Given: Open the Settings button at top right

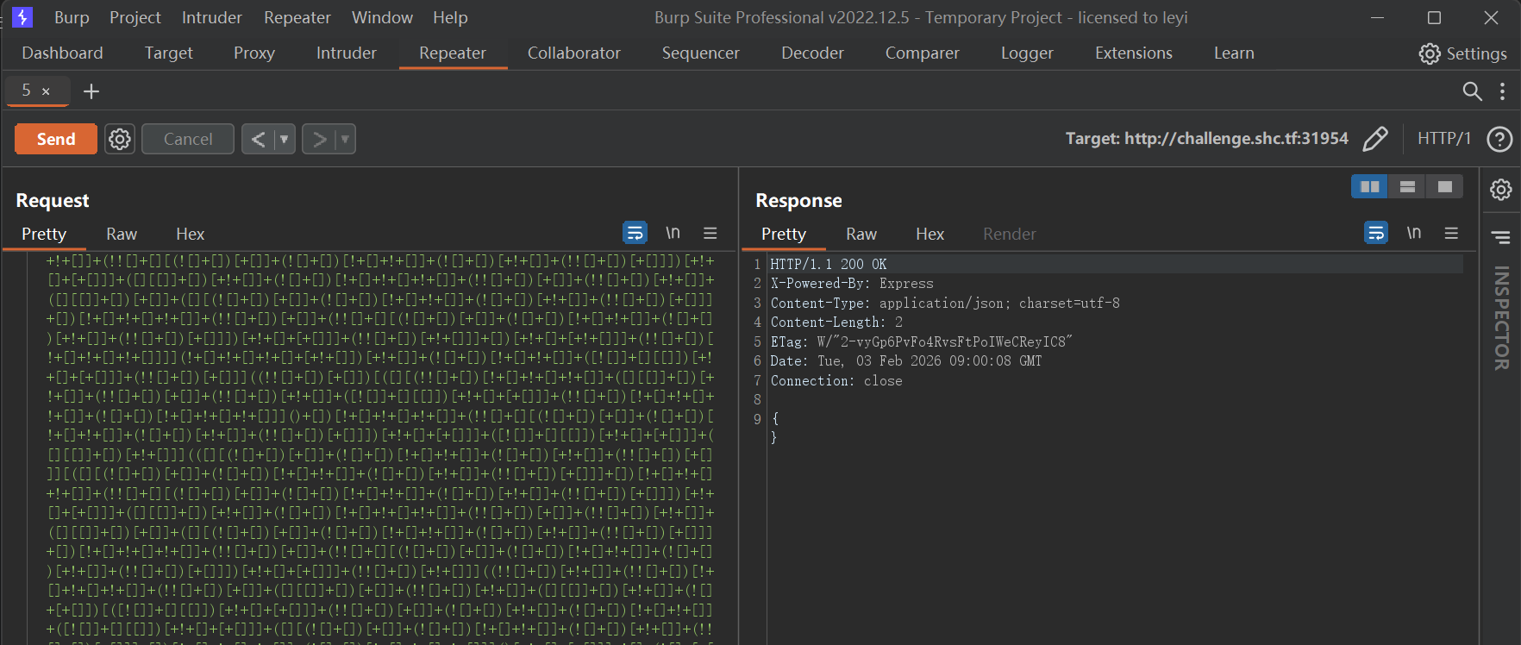Looking at the screenshot, I should pos(1462,53).
